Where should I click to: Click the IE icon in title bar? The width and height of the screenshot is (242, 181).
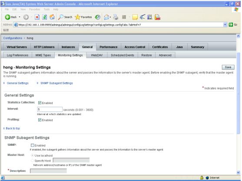point(3,4)
